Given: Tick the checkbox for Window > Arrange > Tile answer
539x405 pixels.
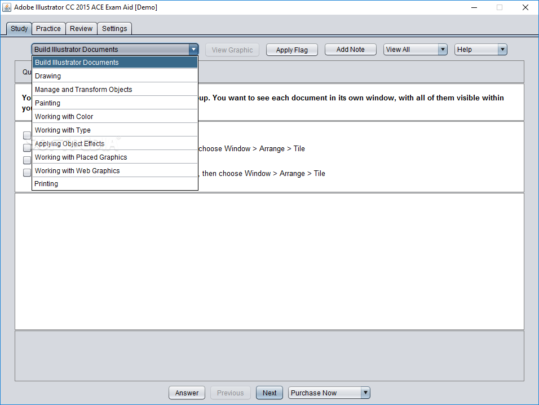Looking at the screenshot, I should (x=27, y=148).
